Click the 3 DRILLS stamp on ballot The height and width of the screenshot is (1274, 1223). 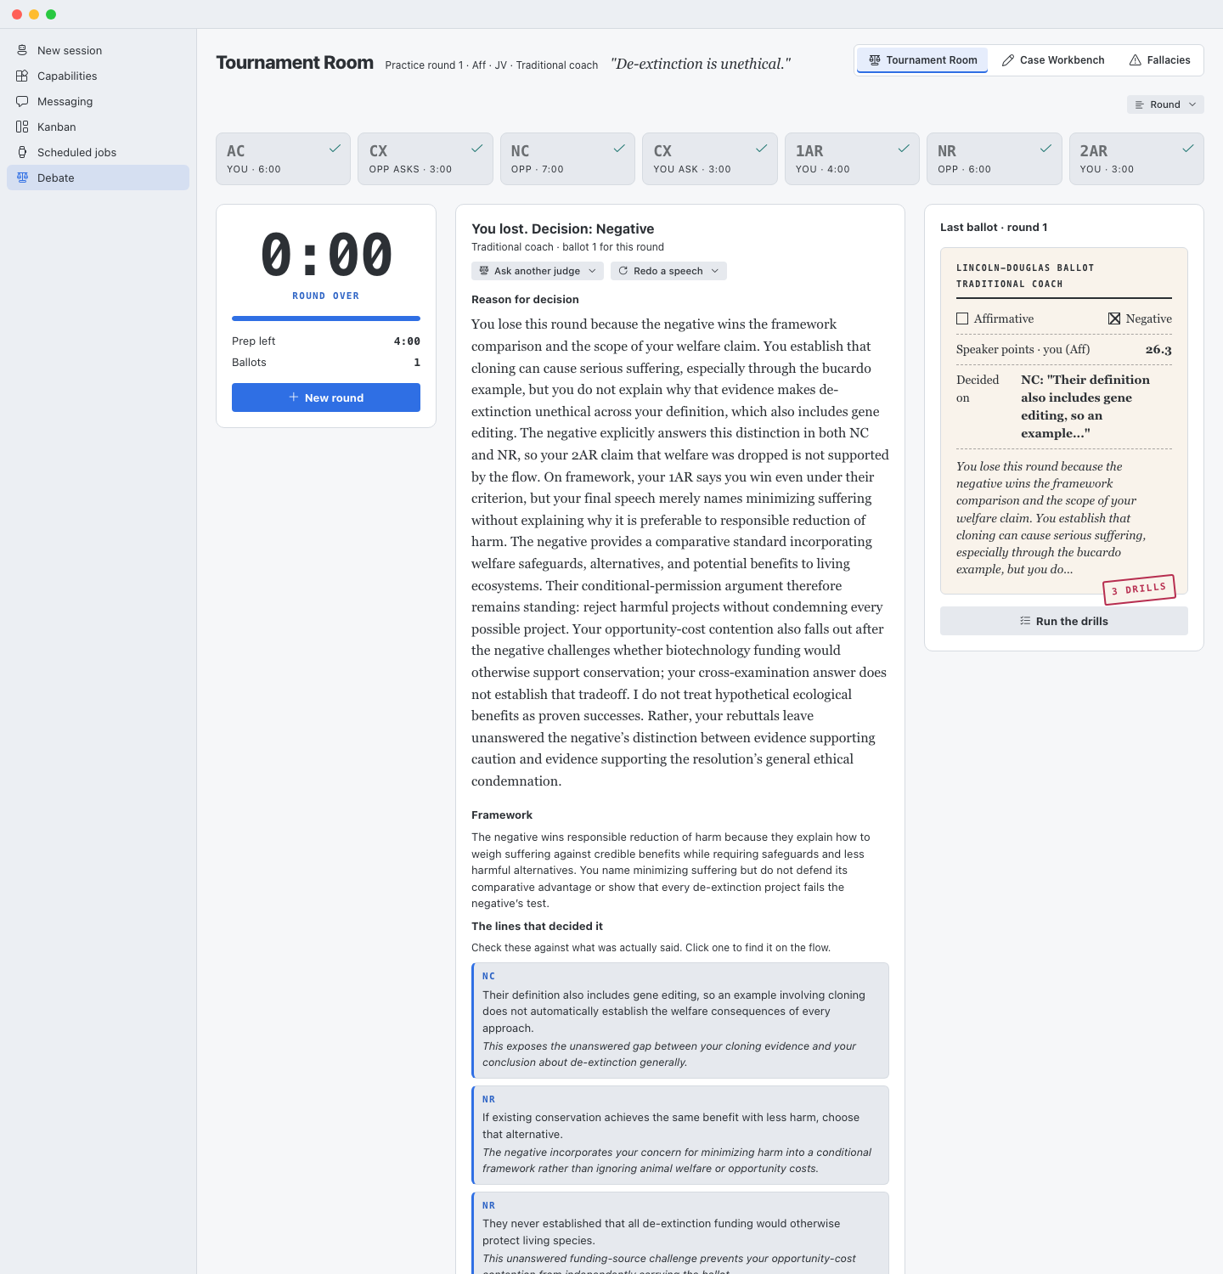click(1139, 589)
